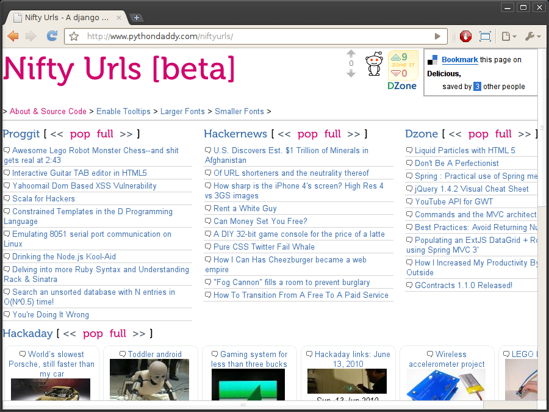Click the Wireless accelerometer project thumbnail

click(446, 385)
